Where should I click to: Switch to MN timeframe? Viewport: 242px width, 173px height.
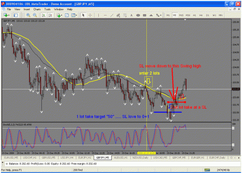pyautogui.click(x=221, y=15)
